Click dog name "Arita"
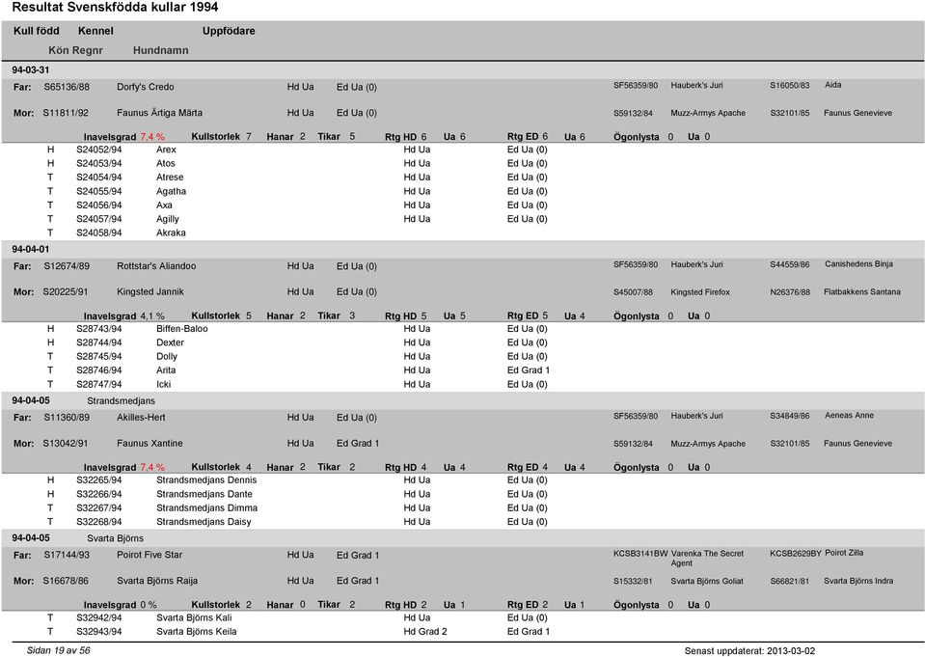Viewport: 925px width, 657px height. (x=166, y=370)
